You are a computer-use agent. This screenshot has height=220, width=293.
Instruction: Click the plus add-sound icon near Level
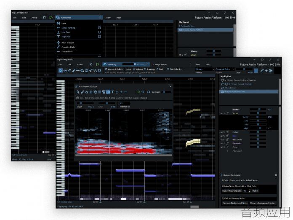point(266,71)
